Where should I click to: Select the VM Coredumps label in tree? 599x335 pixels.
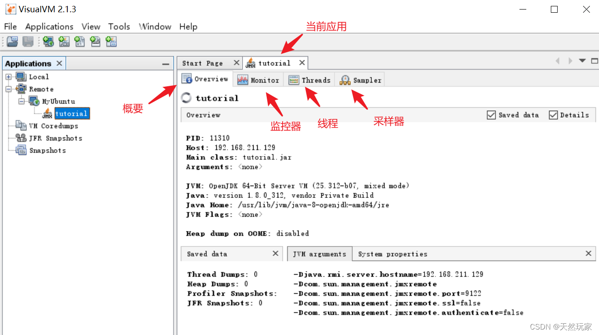[54, 126]
